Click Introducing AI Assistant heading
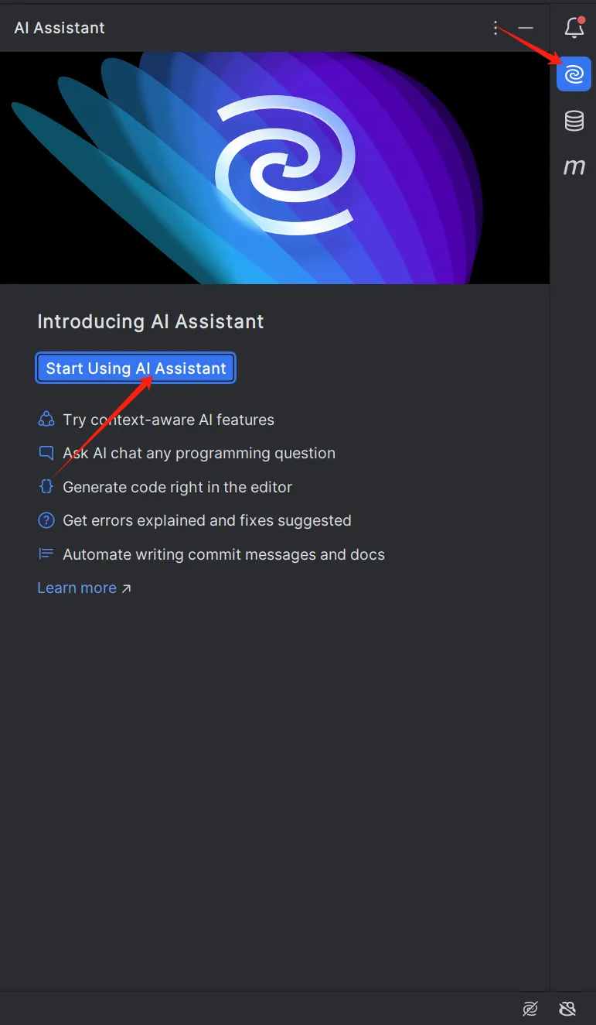This screenshot has width=596, height=1025. point(151,322)
